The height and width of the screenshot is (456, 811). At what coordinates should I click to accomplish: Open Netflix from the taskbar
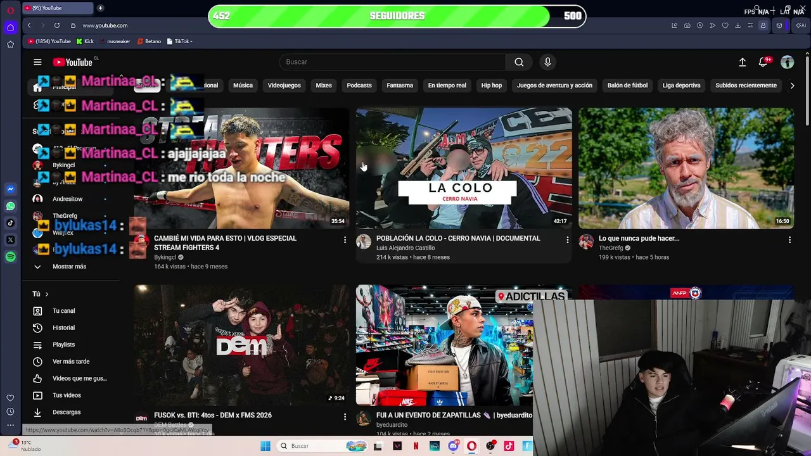pyautogui.click(x=416, y=446)
